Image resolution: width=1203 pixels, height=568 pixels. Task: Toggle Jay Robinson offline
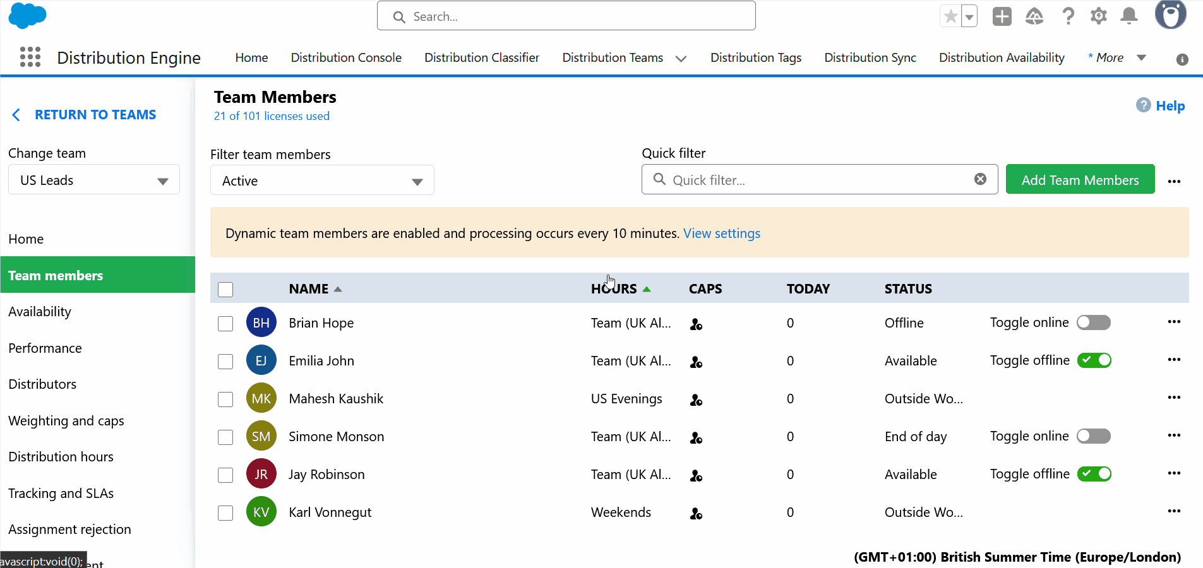1094,474
